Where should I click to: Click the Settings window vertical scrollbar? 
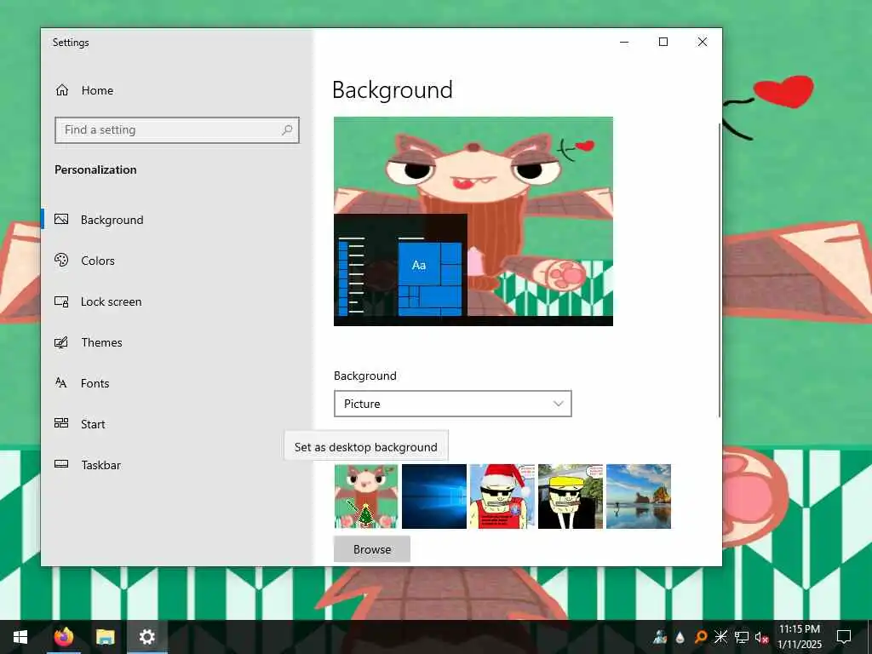719,270
